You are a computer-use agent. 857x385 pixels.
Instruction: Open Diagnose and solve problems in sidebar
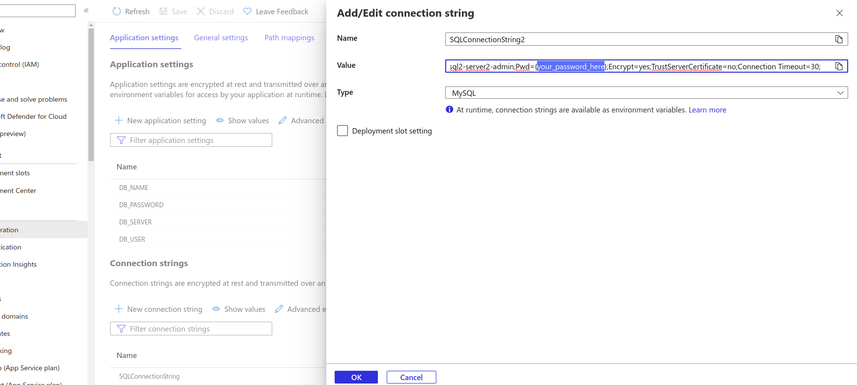point(34,99)
